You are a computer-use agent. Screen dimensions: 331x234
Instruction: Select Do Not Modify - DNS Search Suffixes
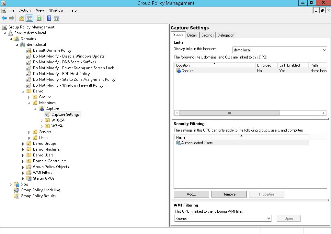[64, 62]
